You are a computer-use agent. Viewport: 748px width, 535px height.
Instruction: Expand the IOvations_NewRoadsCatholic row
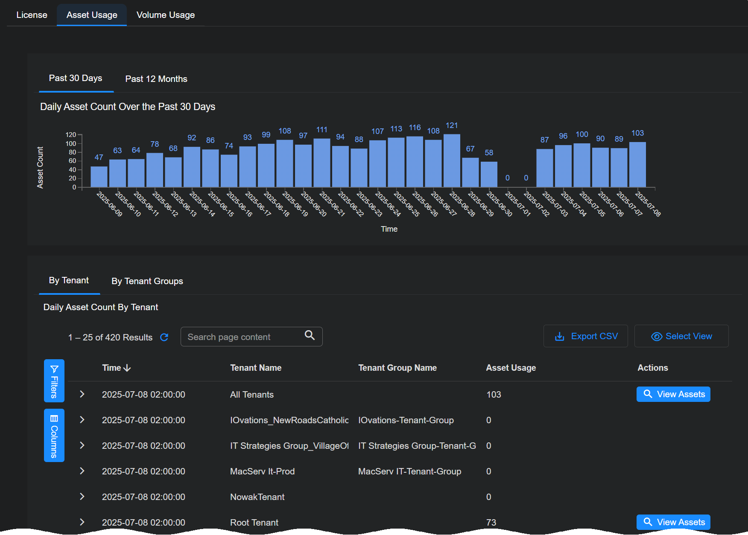[x=82, y=420]
